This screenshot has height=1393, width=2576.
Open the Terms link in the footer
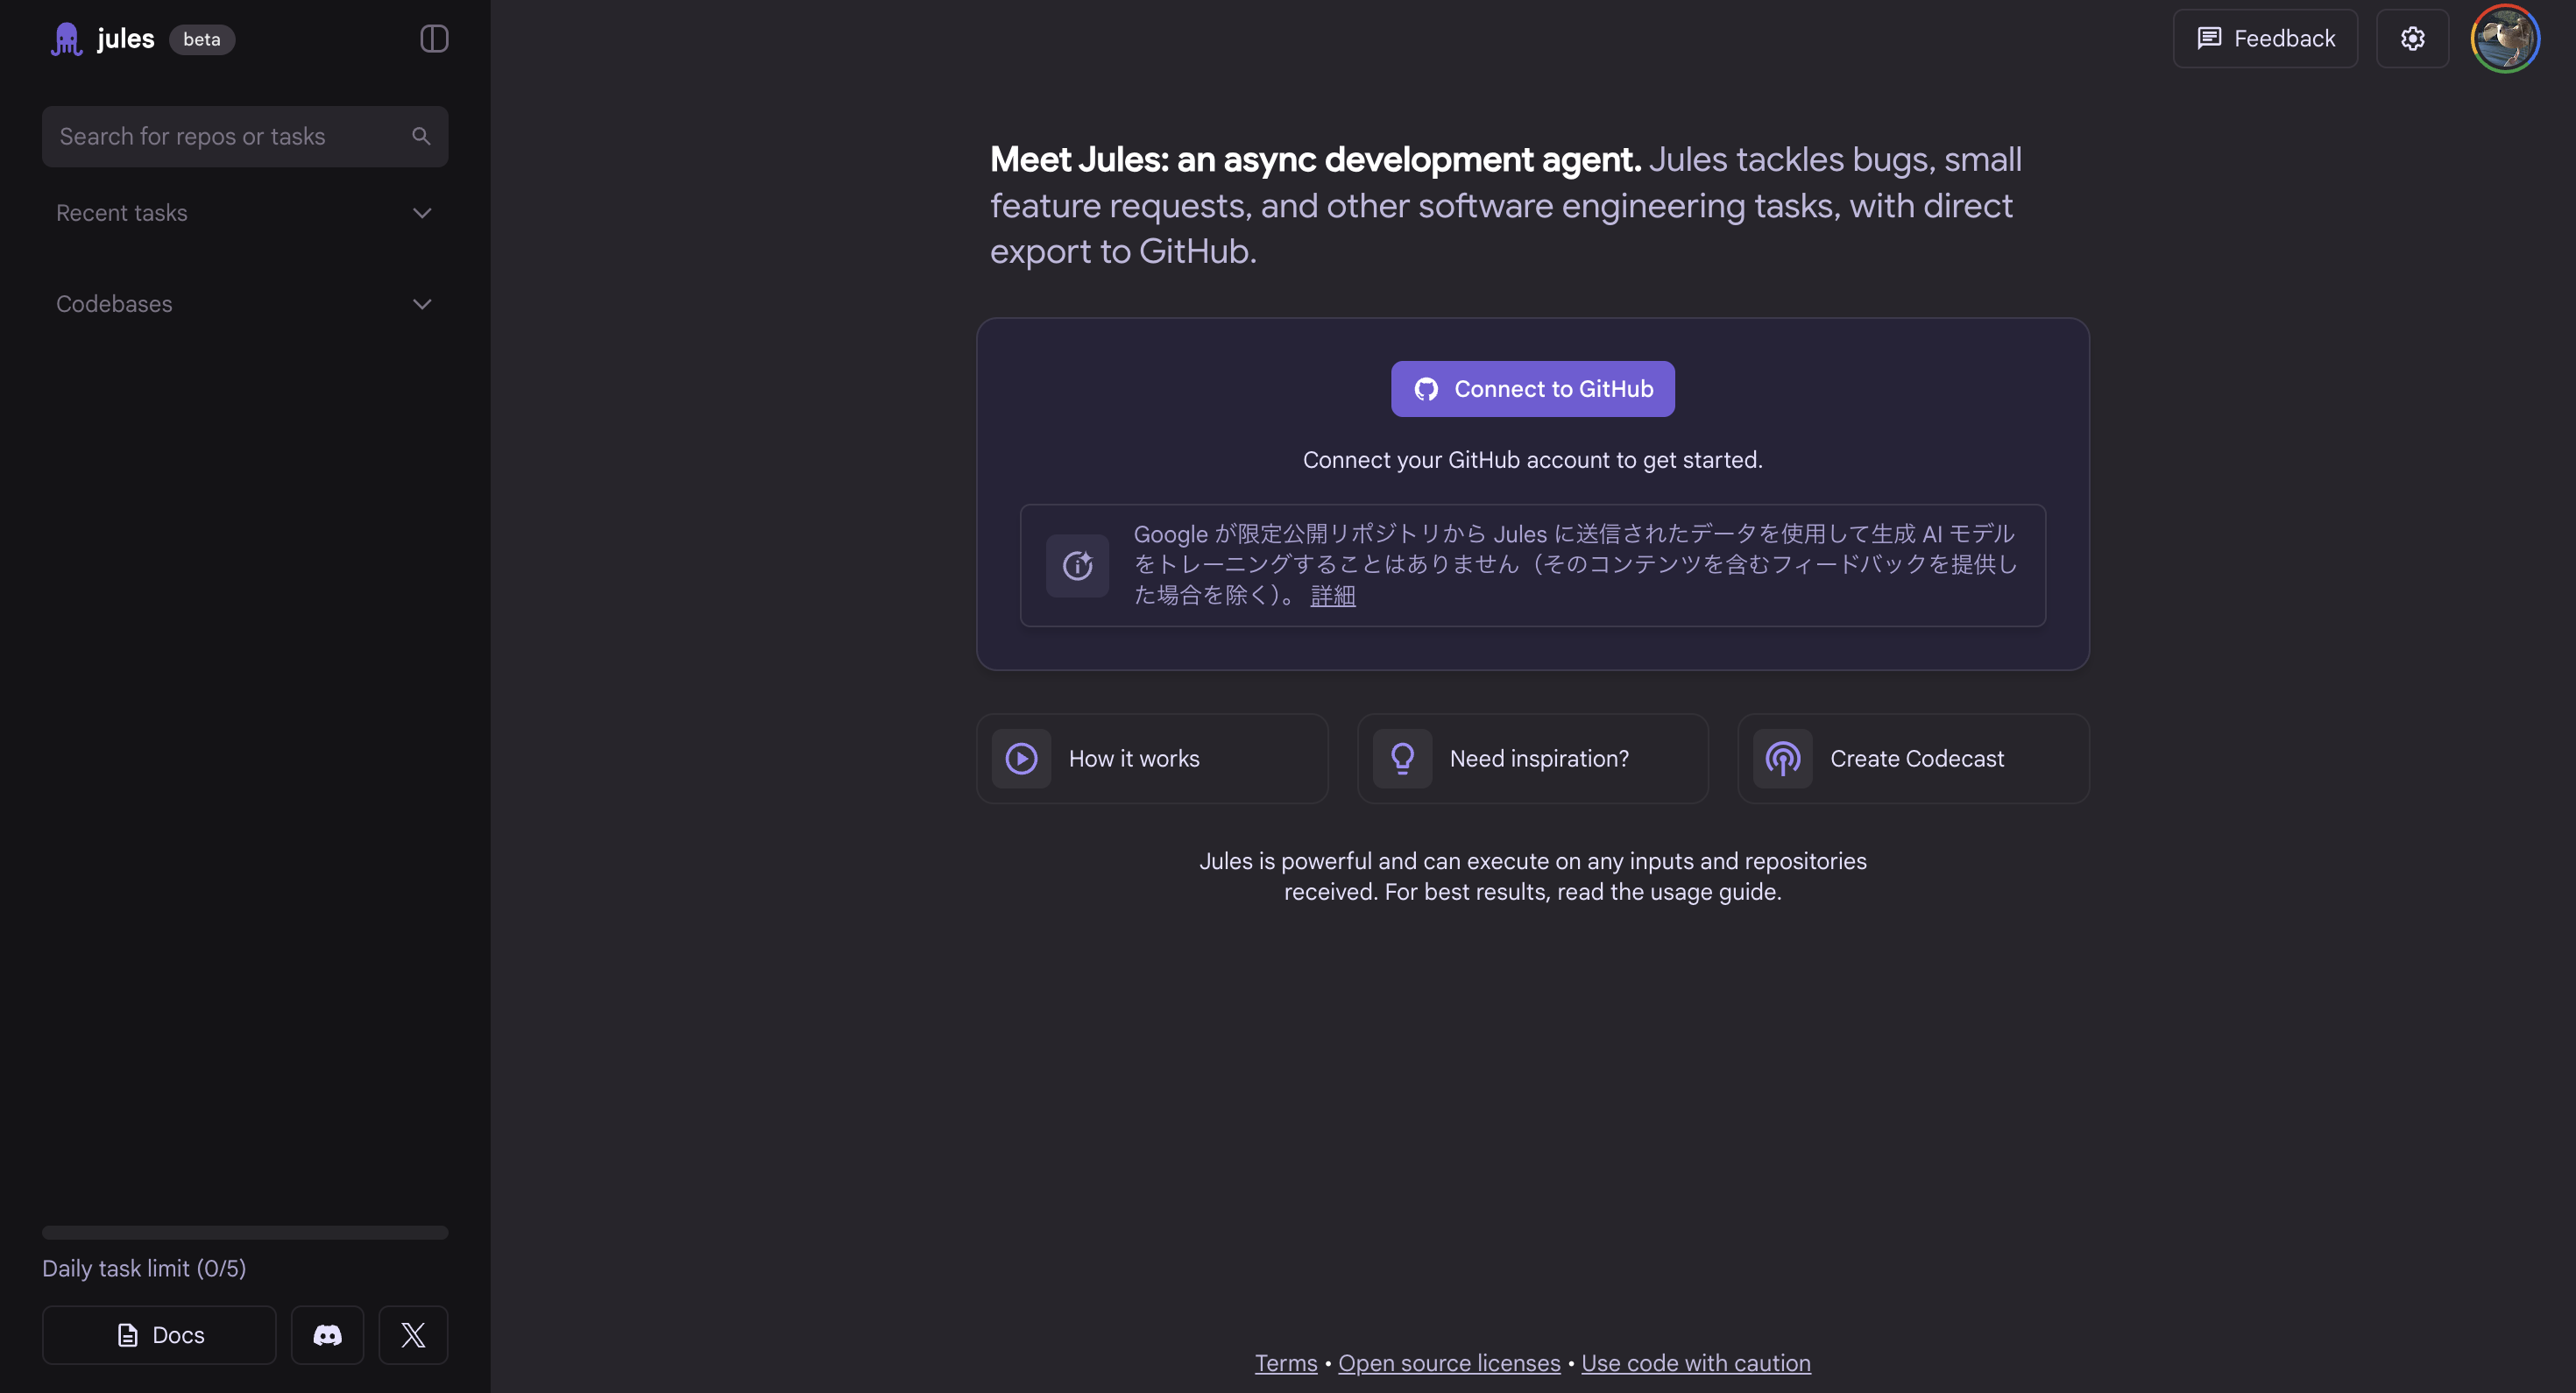(1285, 1362)
